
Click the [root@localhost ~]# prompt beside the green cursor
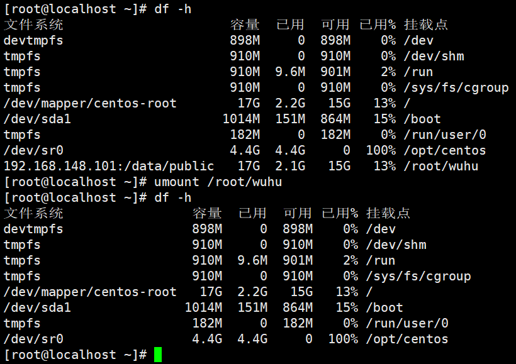[76, 355]
